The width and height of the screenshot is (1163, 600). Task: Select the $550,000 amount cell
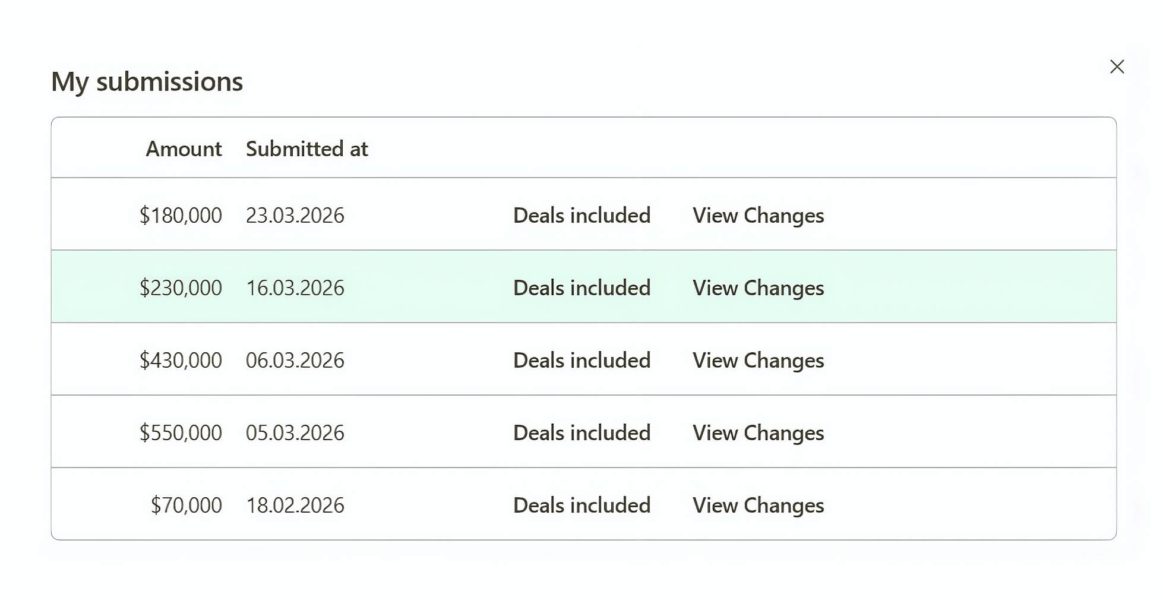click(181, 432)
